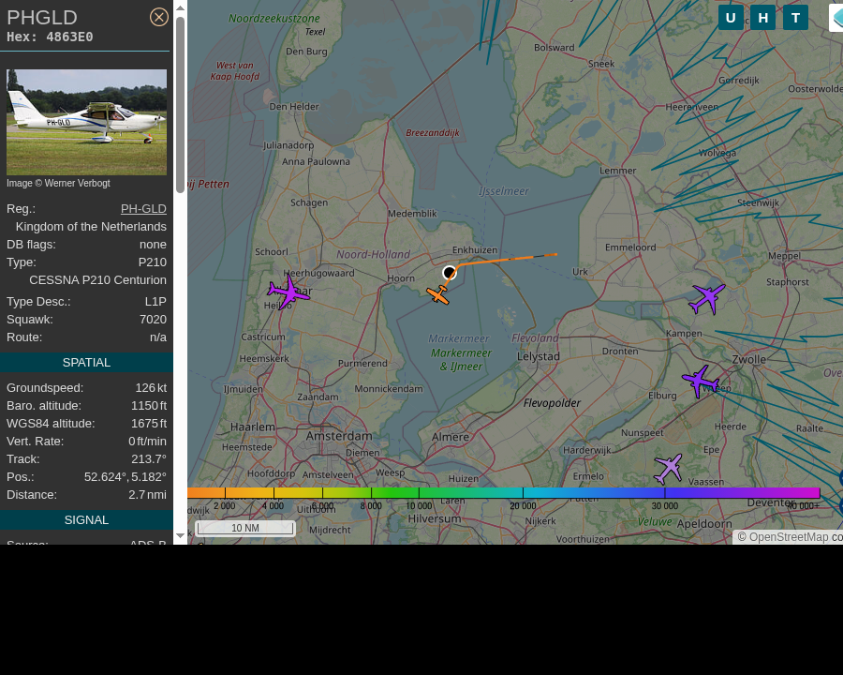This screenshot has height=675, width=843.
Task: Select the purple aircraft north of Kampen
Action: 707,298
